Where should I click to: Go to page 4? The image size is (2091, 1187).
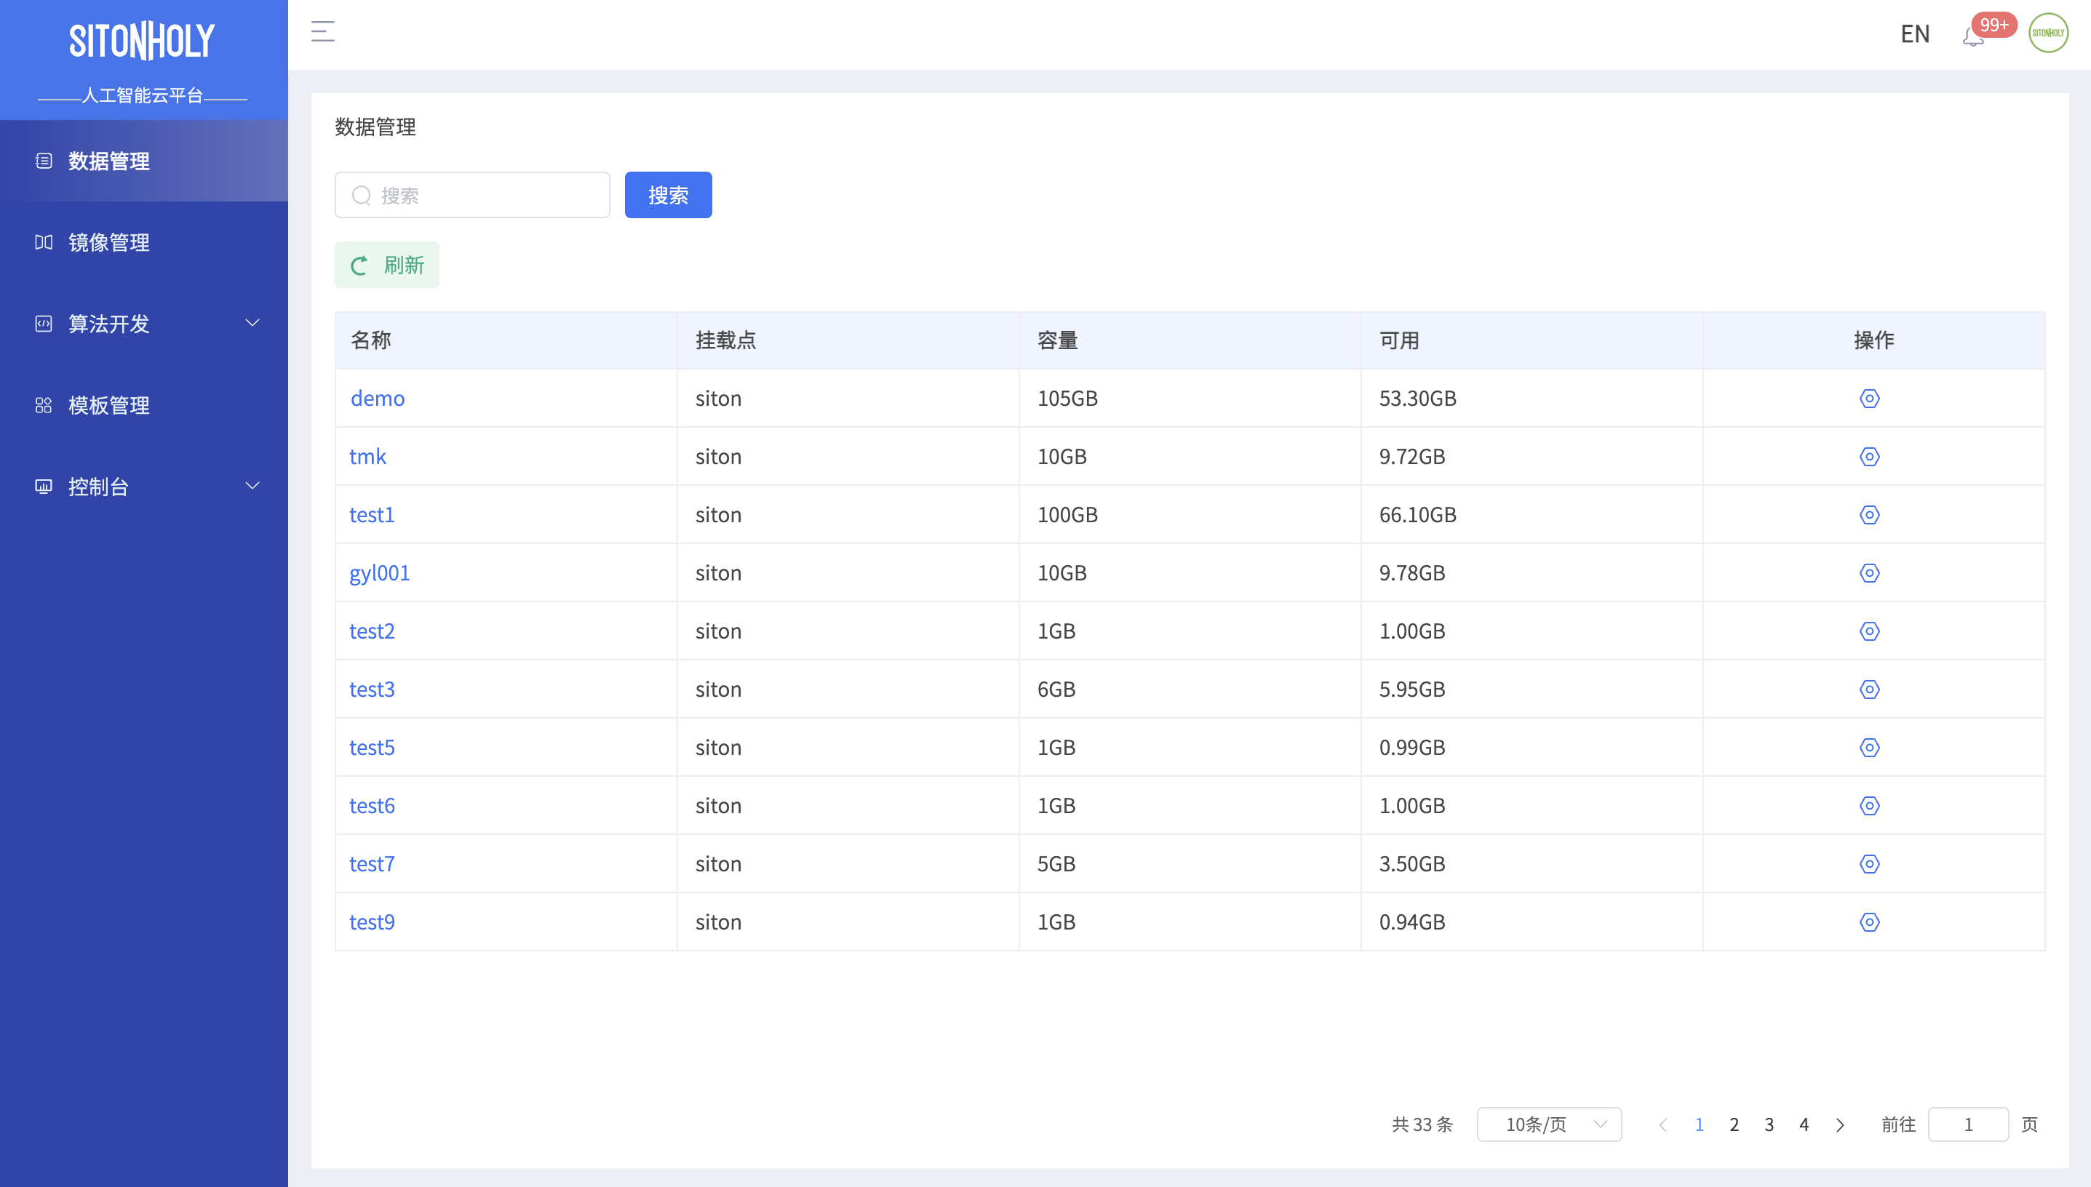click(x=1804, y=1125)
